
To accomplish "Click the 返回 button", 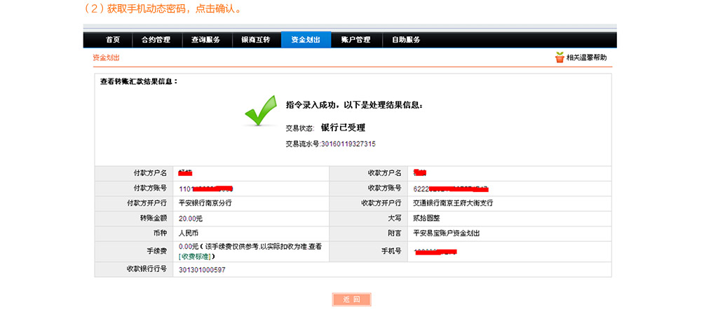I will (x=352, y=299).
